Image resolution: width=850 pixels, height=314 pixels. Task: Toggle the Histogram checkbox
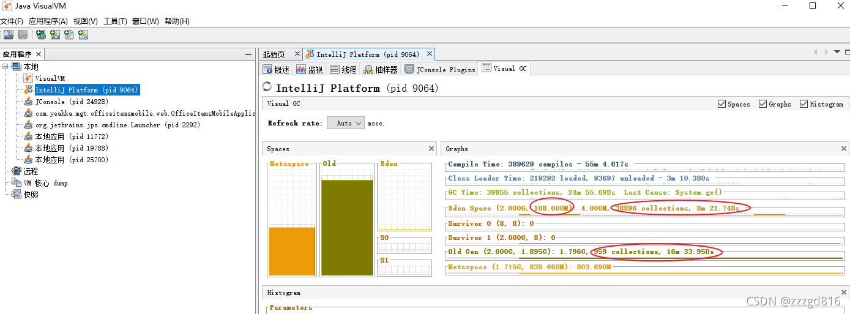pyautogui.click(x=804, y=104)
